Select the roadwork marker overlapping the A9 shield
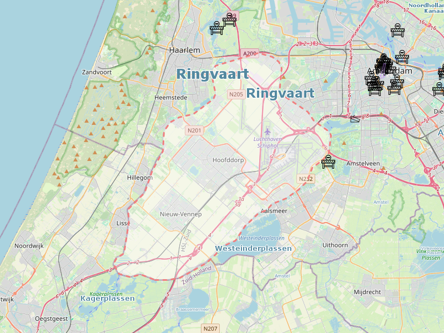 point(230,20)
